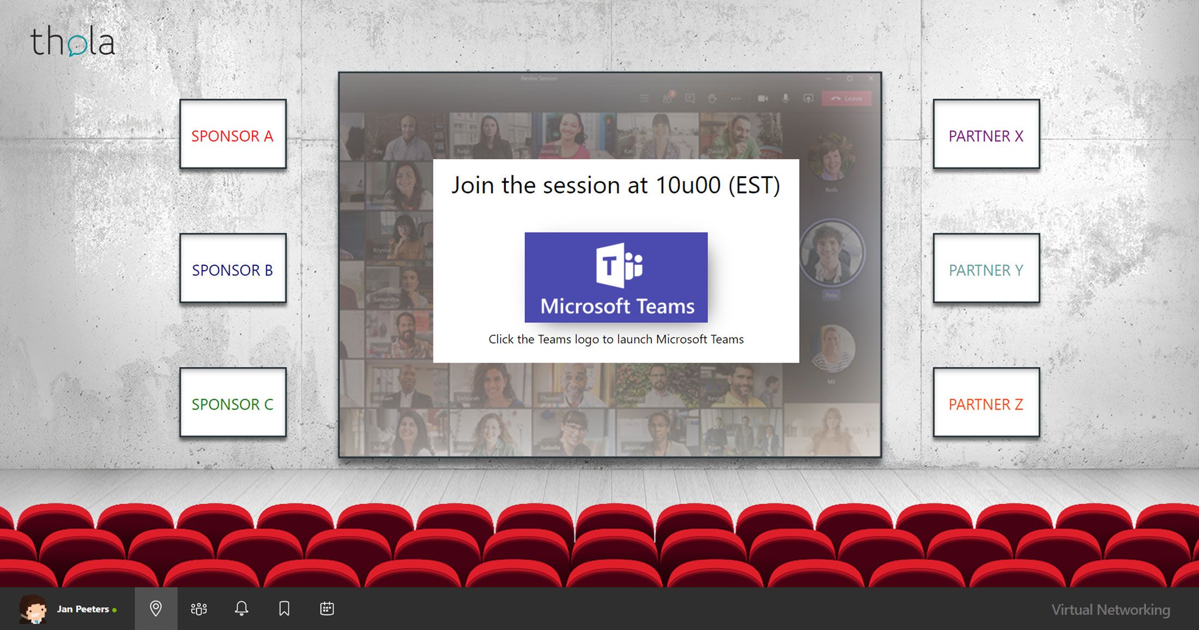The image size is (1199, 630).
Task: Launch Microsoft Teams via the logo
Action: 616,277
